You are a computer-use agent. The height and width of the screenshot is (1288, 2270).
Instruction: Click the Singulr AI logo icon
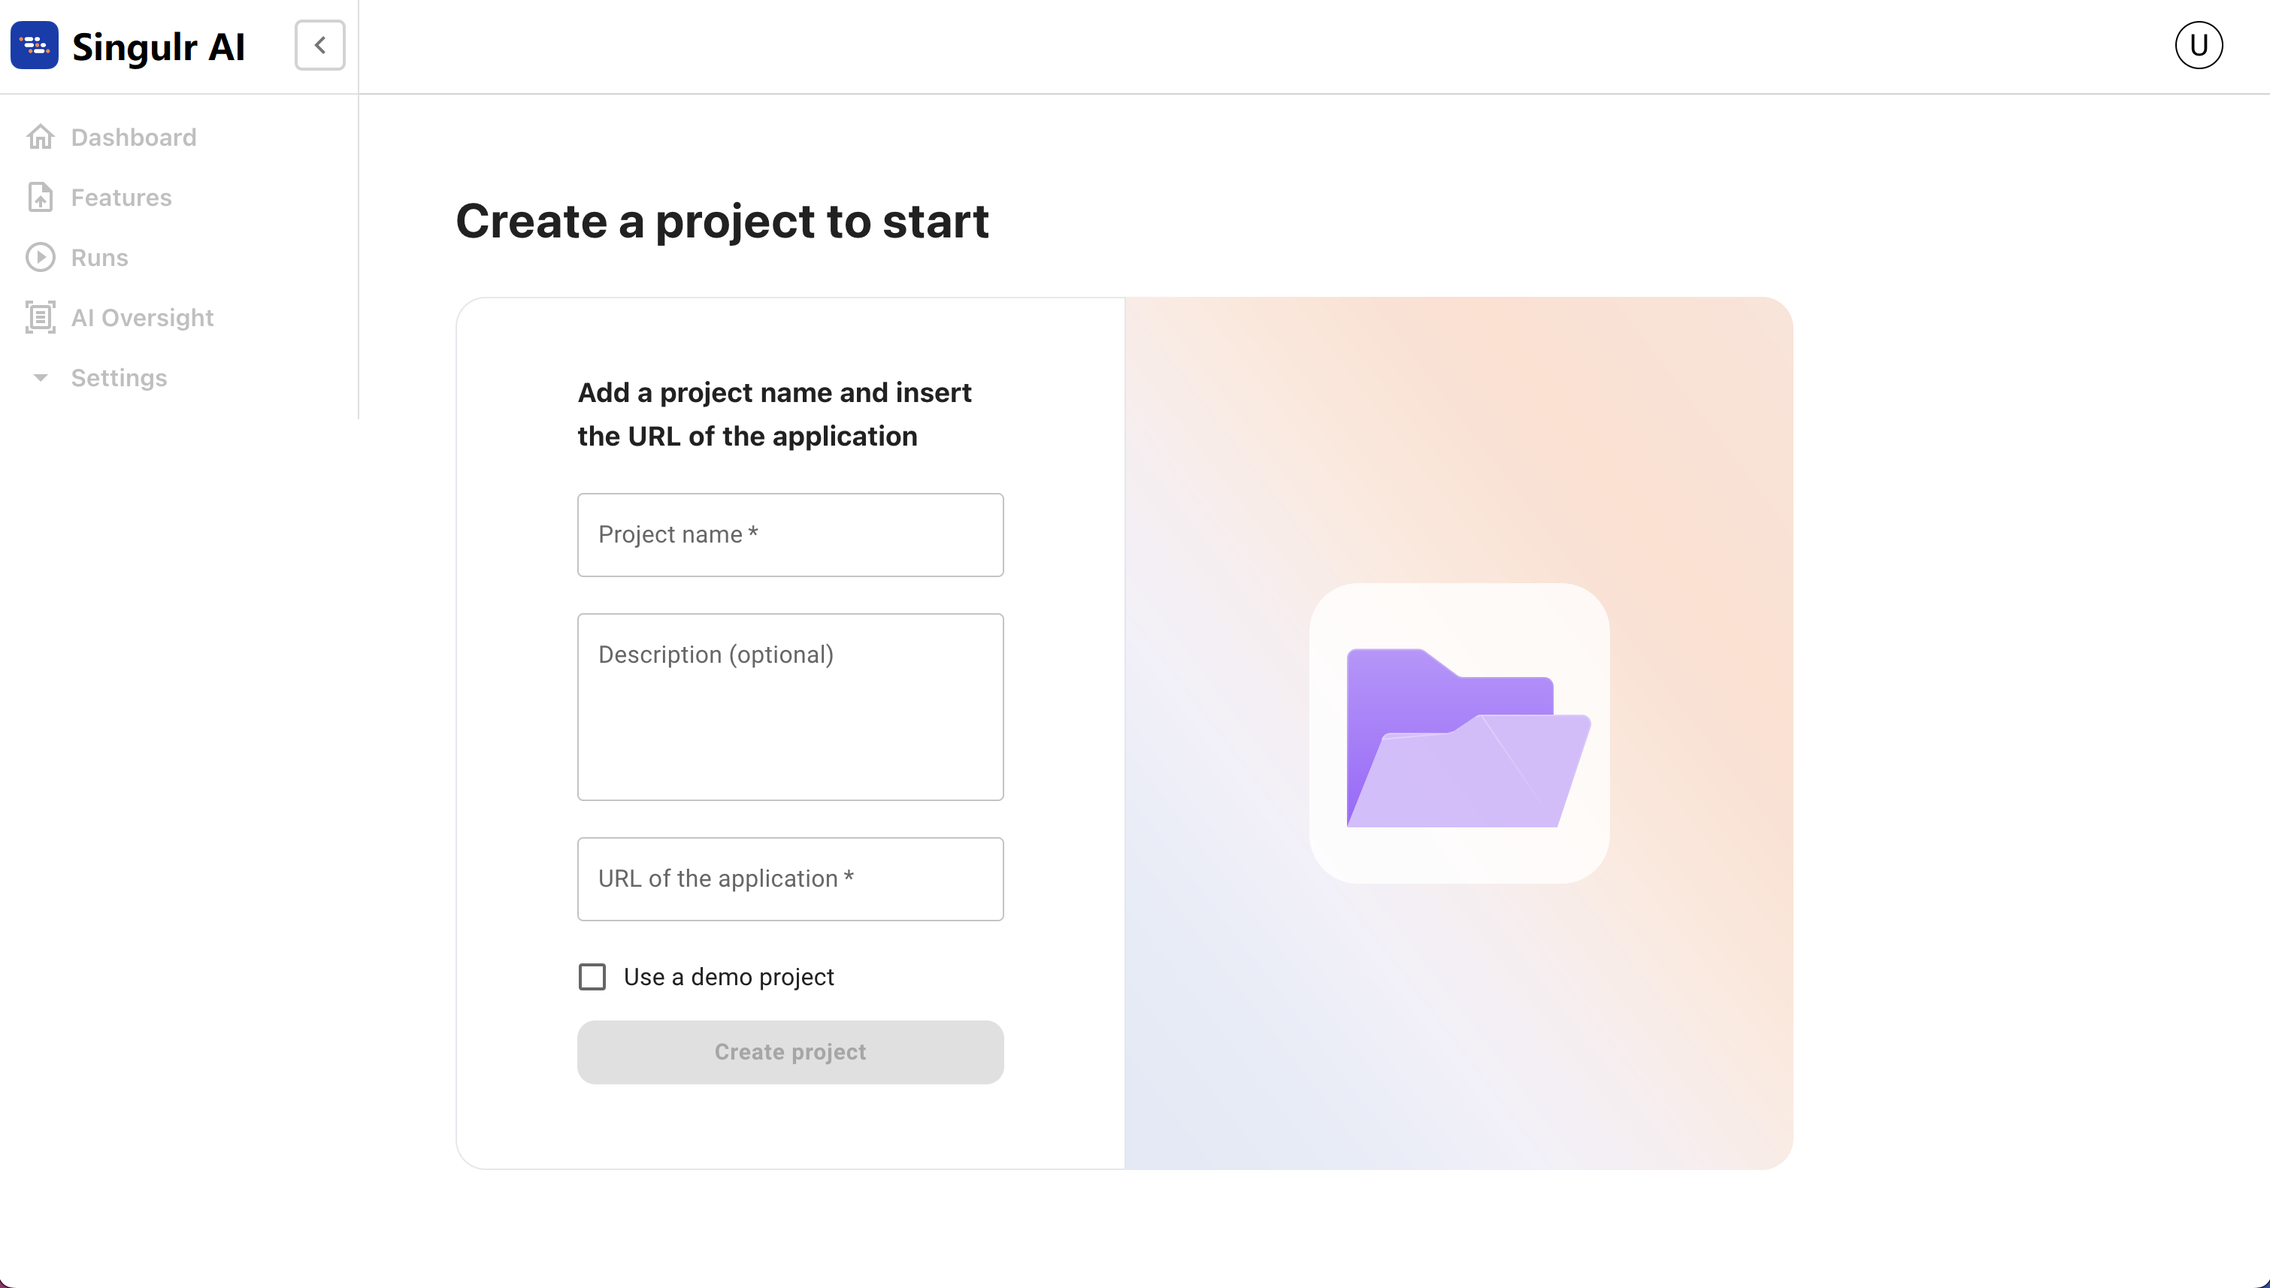[x=35, y=45]
